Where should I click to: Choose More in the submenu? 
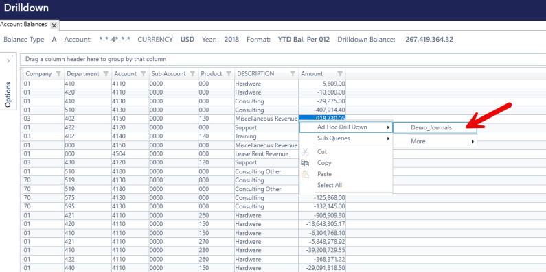coord(435,141)
